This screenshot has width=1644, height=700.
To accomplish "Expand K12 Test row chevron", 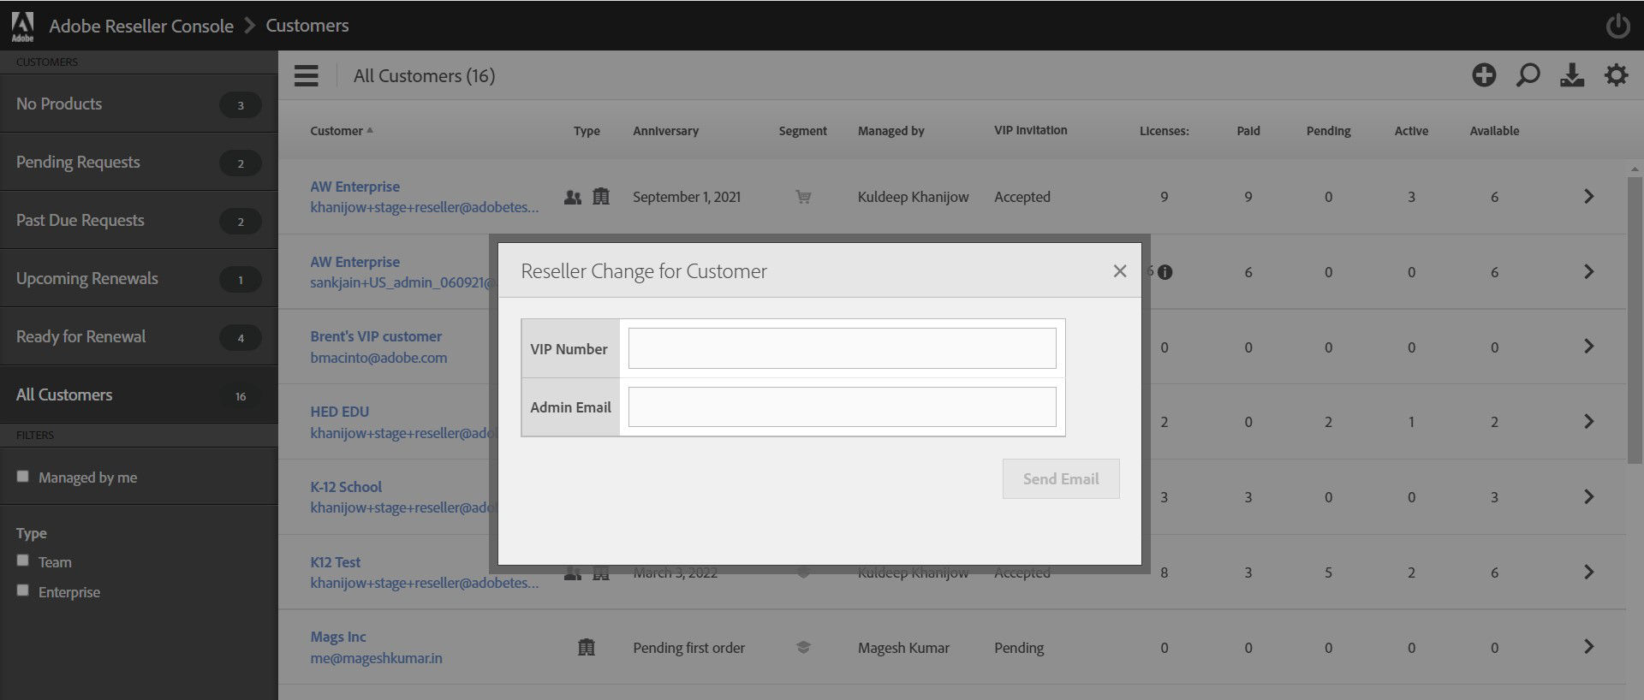I will coord(1589,572).
